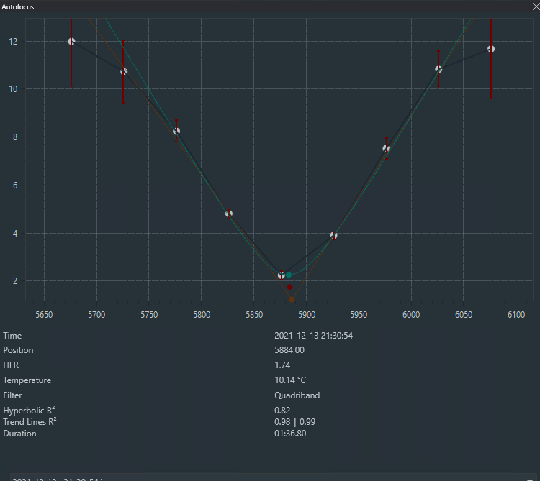Screen dimensions: 540x481
Task: Select the data point at position 6025
Action: [438, 69]
